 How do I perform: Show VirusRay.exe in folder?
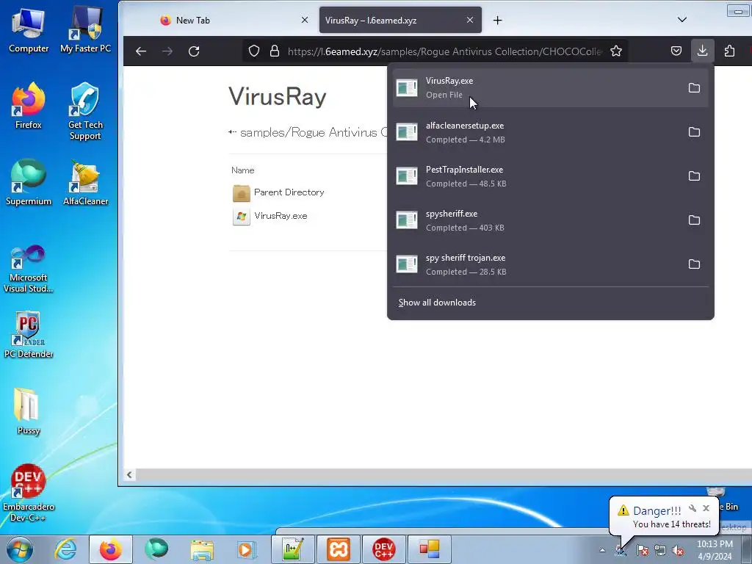click(694, 88)
